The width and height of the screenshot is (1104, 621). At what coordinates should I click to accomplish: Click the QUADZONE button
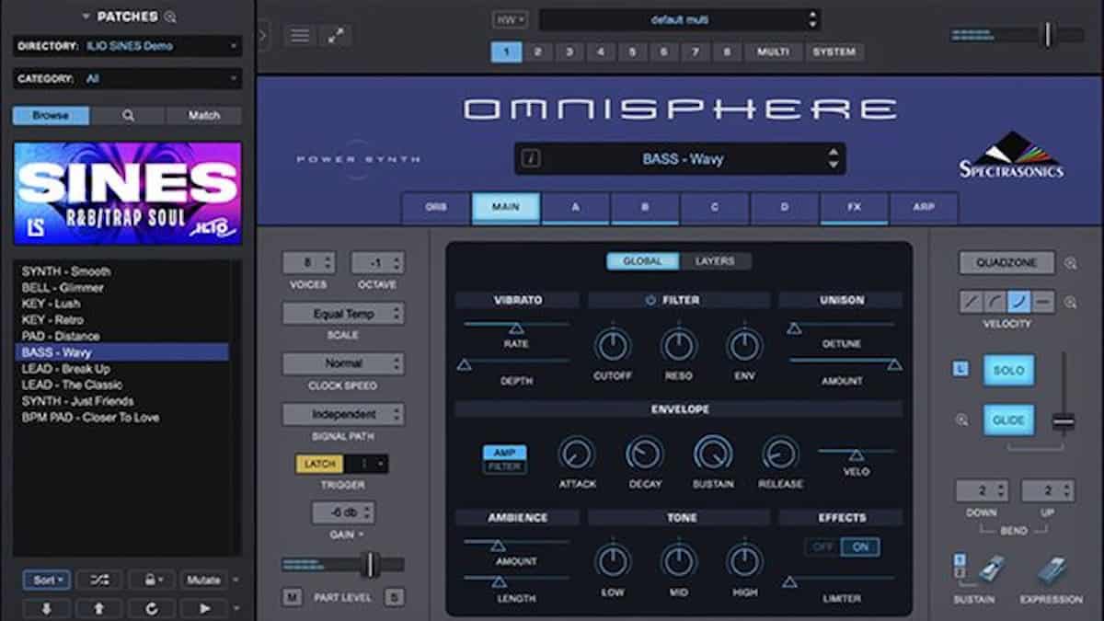tap(1006, 263)
